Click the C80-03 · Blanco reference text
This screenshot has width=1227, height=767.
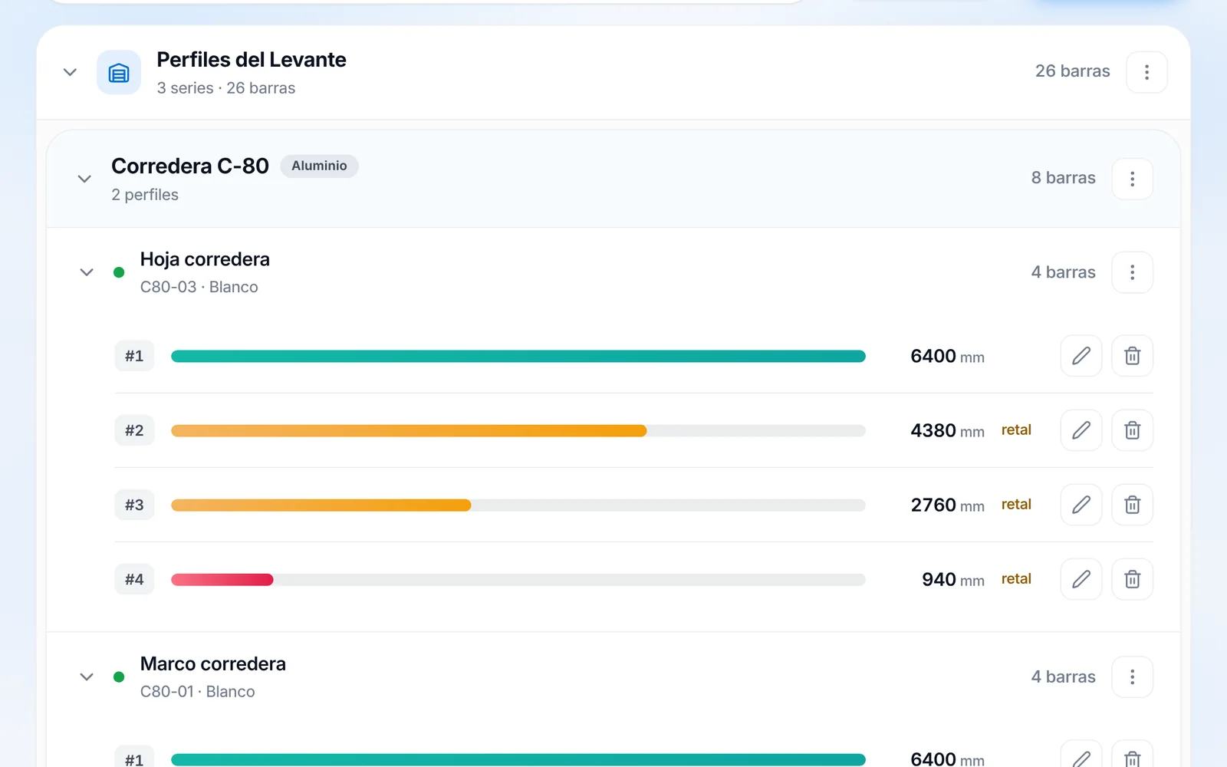click(199, 287)
